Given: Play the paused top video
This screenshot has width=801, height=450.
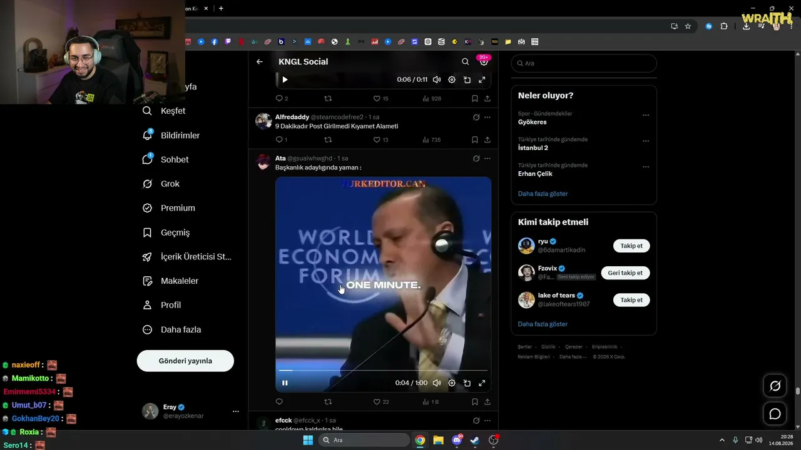Looking at the screenshot, I should (285, 79).
